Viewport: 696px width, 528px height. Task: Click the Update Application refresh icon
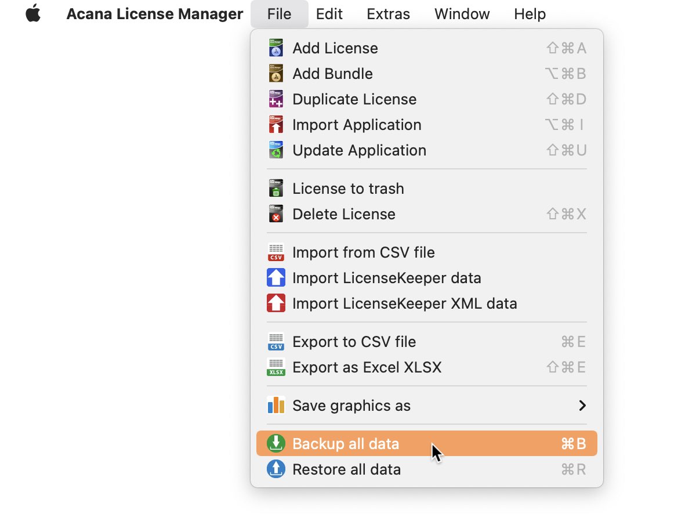click(x=276, y=150)
